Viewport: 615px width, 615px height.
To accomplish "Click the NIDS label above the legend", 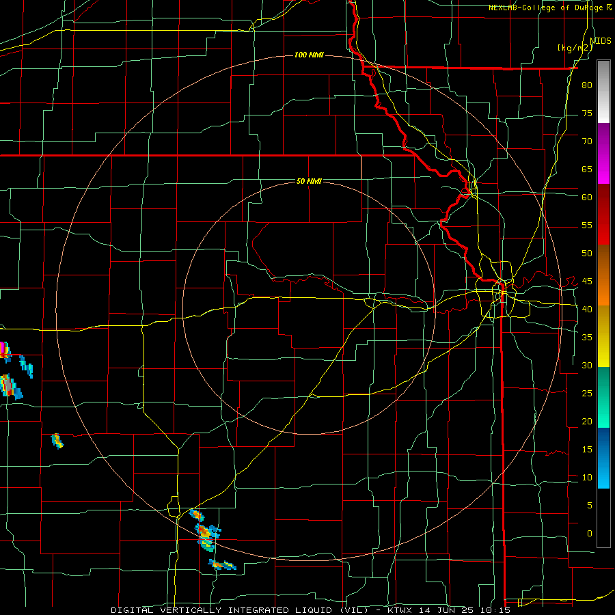I will [601, 41].
